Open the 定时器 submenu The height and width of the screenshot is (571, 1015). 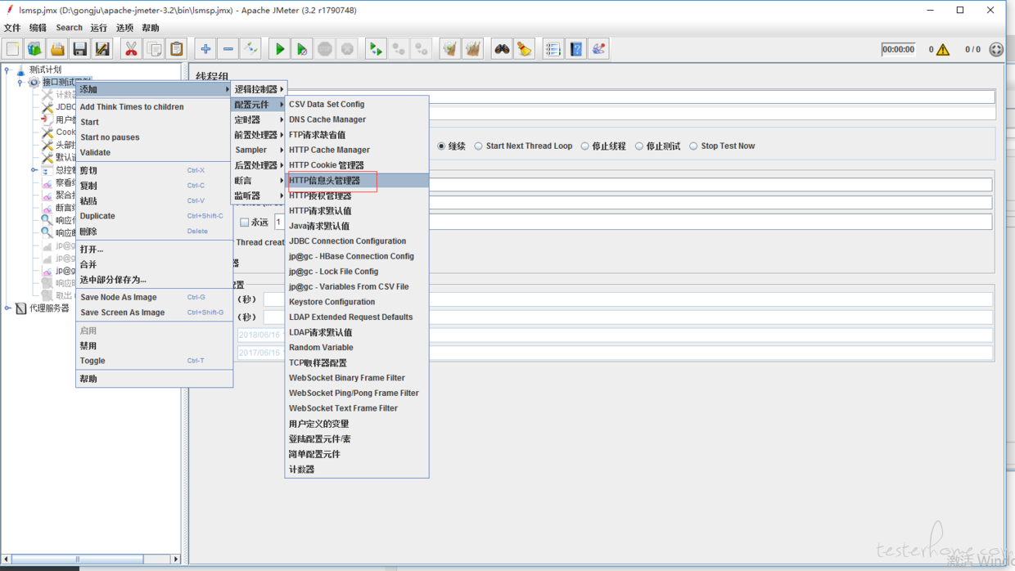pos(258,119)
